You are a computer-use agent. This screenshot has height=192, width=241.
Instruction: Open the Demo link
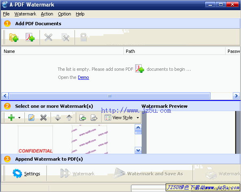pos(83,77)
